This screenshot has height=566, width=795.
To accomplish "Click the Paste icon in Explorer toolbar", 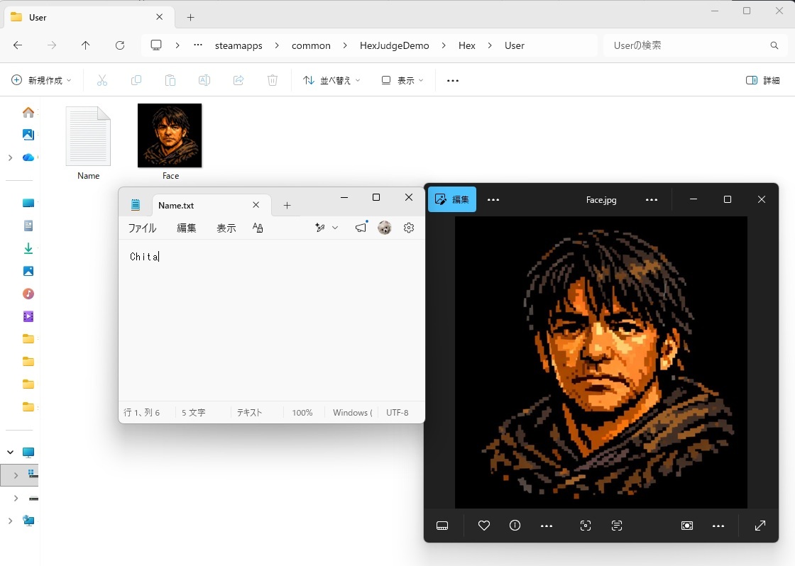I will [x=170, y=80].
